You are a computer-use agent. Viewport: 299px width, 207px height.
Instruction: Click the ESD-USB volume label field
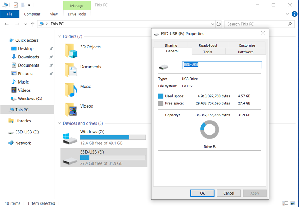(222, 65)
